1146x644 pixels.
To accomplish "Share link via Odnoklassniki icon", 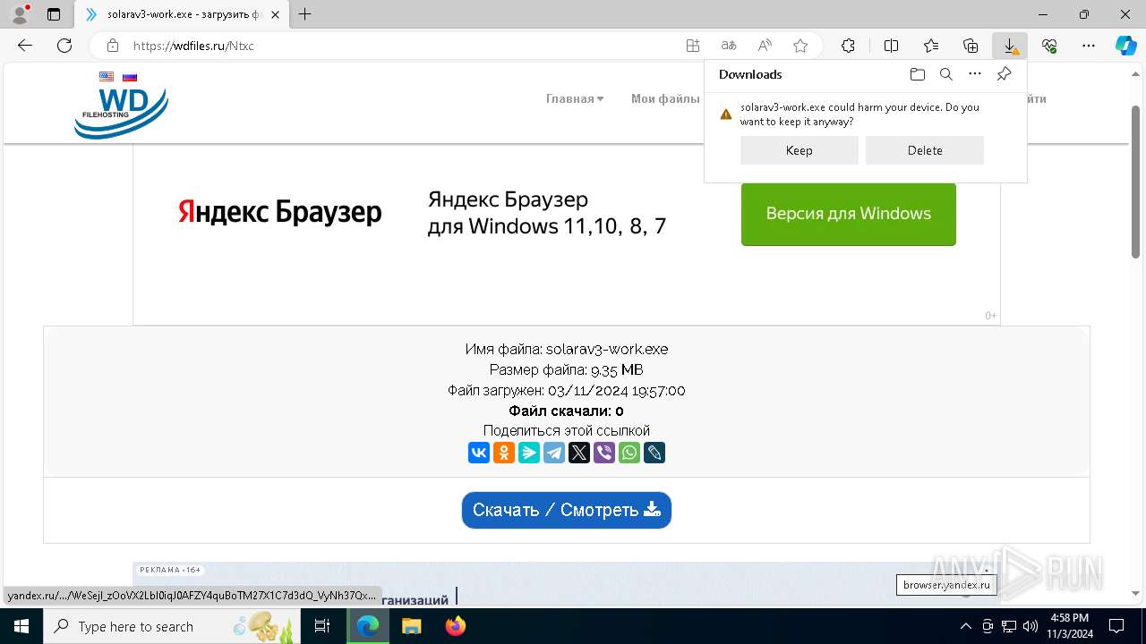I will (504, 453).
